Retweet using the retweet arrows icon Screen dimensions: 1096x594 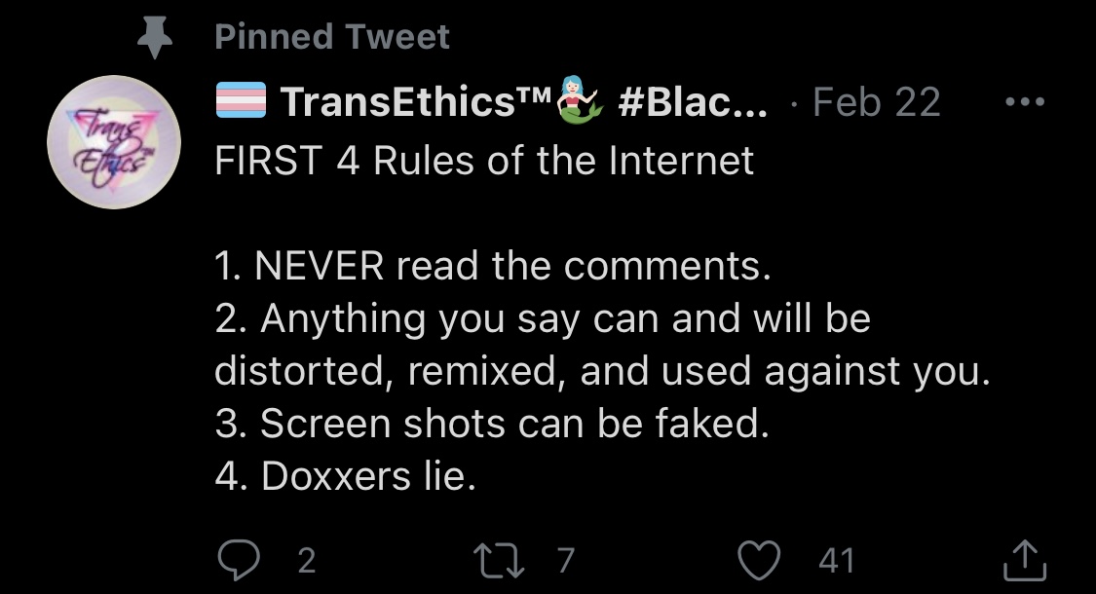coord(499,561)
